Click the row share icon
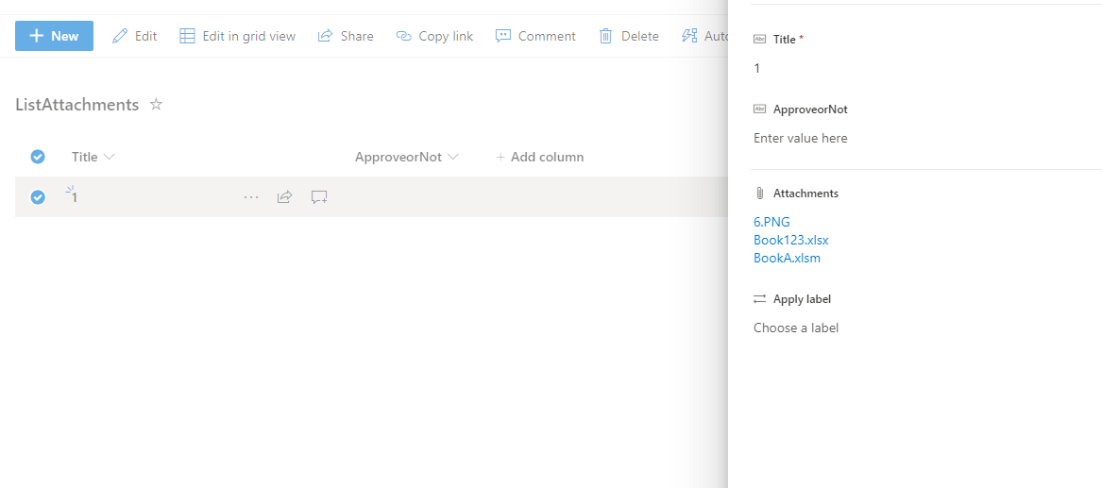 284,197
